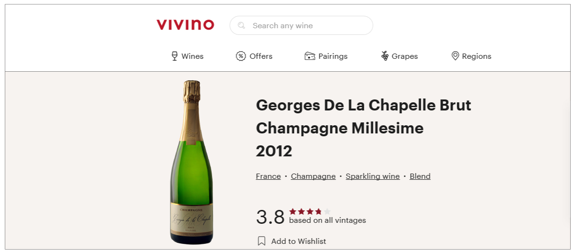Click the grape bunch icon beside Grapes
The width and height of the screenshot is (574, 252).
tap(385, 56)
